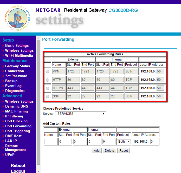Open LAN IP settings
The height and width of the screenshot is (173, 181).
click(x=11, y=141)
